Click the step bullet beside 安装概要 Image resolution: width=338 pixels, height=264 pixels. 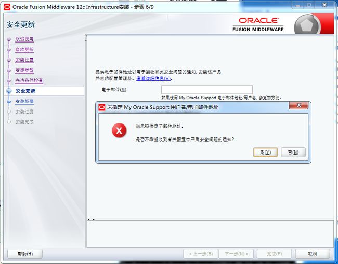9,102
